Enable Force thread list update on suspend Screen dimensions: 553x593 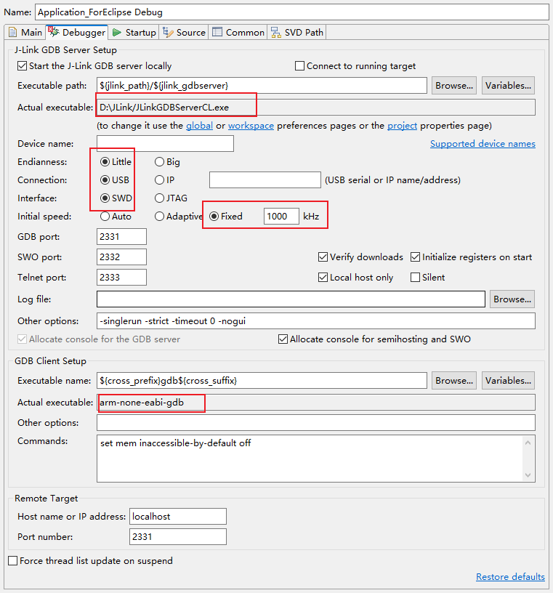[x=13, y=561]
